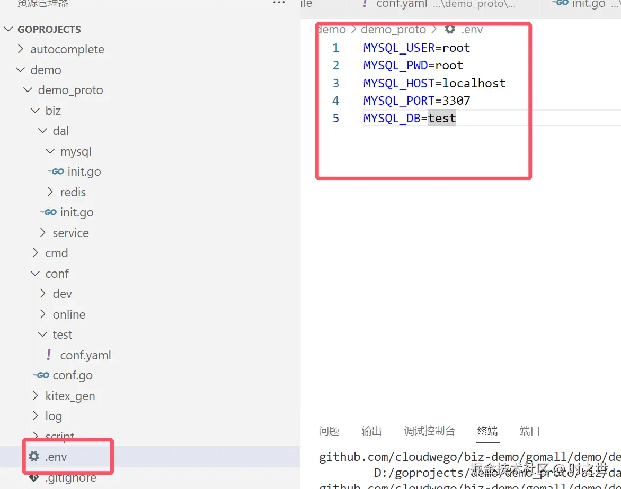
Task: Open the 输出 (Output) panel tab
Action: pos(371,431)
